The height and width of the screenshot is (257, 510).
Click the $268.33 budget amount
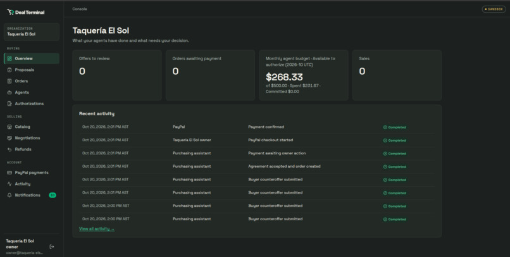pyautogui.click(x=284, y=77)
